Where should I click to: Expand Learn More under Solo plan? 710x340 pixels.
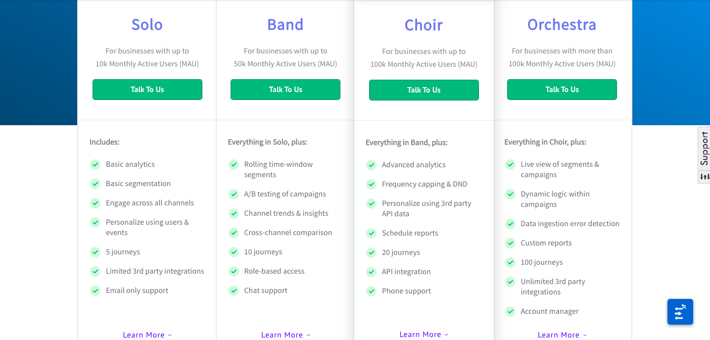(x=147, y=335)
